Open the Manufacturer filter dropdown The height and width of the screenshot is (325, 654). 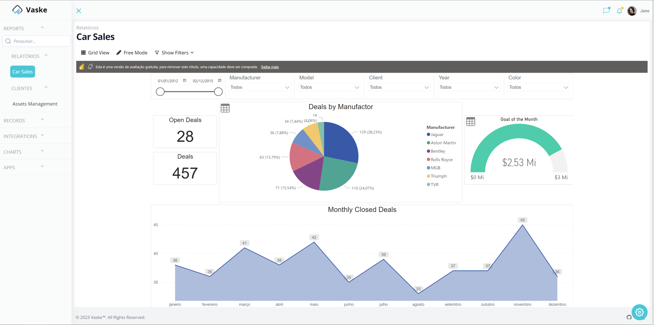click(x=260, y=87)
